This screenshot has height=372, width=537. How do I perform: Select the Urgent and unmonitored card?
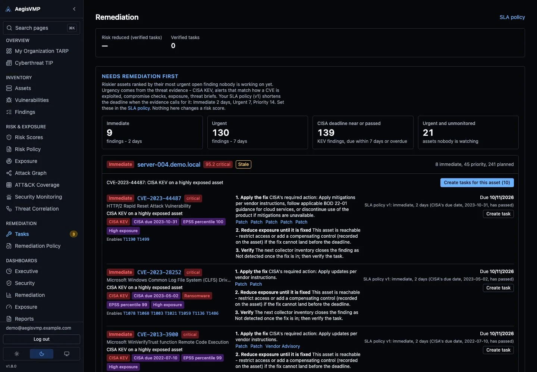[x=468, y=132]
